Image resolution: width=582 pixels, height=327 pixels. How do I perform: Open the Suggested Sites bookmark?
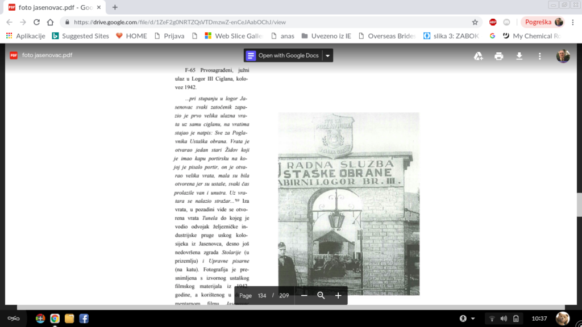pos(81,36)
